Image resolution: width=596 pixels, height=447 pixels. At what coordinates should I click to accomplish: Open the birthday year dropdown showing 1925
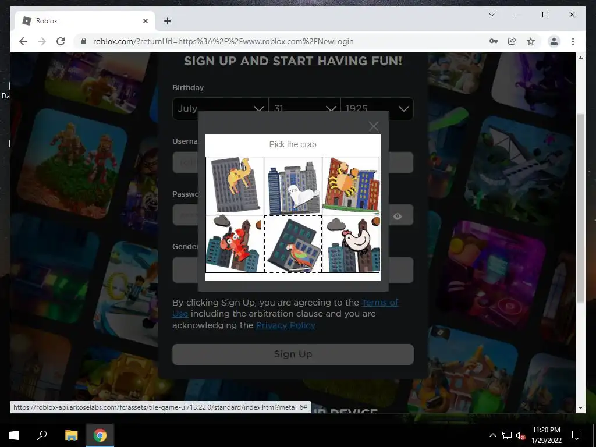377,109
